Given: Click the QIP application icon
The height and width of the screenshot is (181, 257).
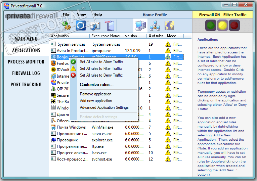Looking at the screenshot, I should (x=53, y=89).
